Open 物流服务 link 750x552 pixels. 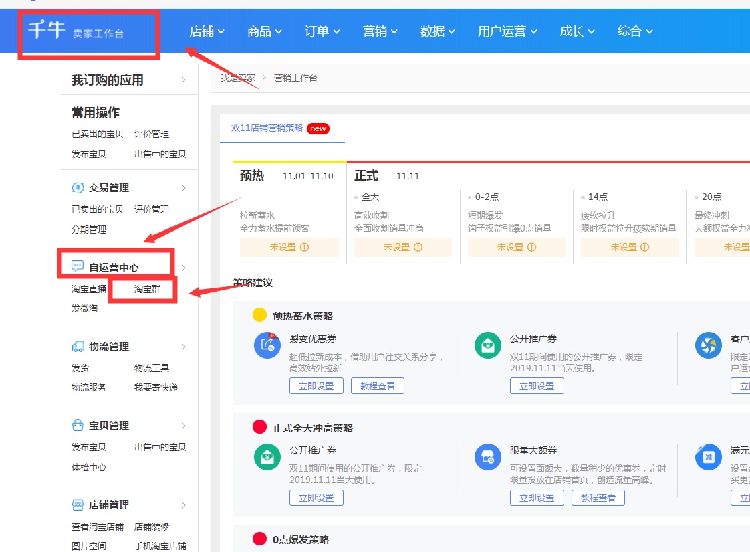pyautogui.click(x=88, y=387)
